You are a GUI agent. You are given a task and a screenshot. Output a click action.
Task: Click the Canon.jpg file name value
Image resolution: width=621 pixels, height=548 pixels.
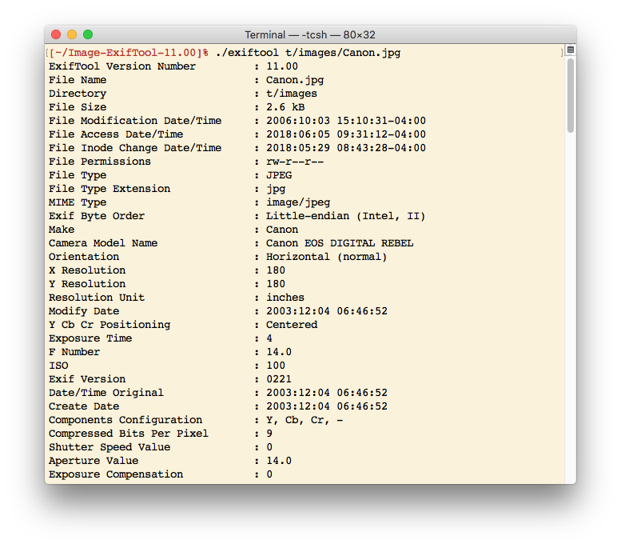(x=295, y=80)
